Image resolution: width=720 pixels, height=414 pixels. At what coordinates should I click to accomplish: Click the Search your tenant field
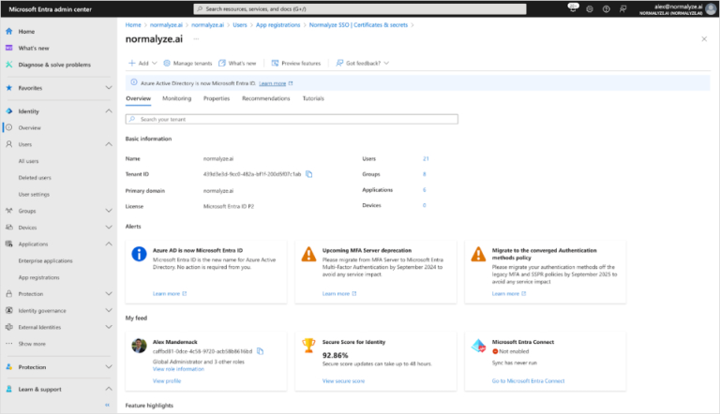click(x=292, y=120)
